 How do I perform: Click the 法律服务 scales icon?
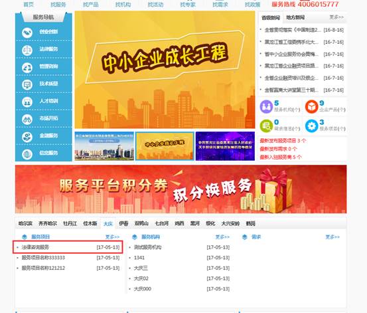(x=27, y=51)
